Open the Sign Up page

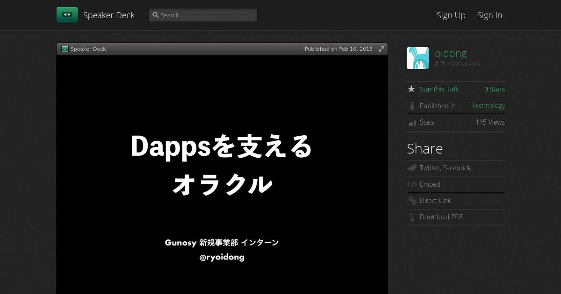451,15
